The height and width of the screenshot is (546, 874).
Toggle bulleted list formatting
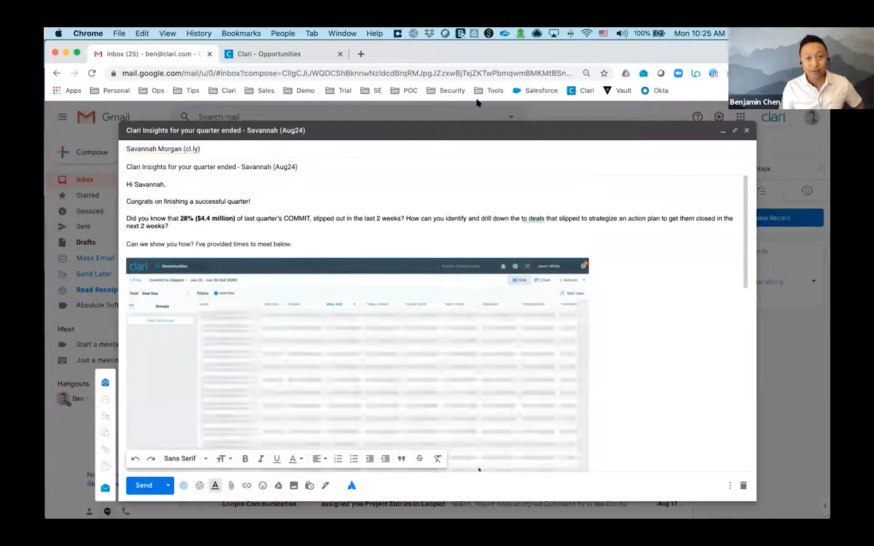(354, 459)
